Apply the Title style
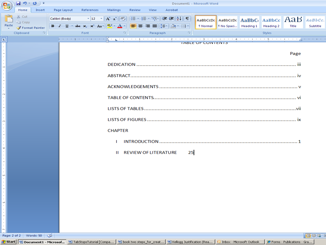Viewport: 326px width, 245px height. tap(293, 22)
